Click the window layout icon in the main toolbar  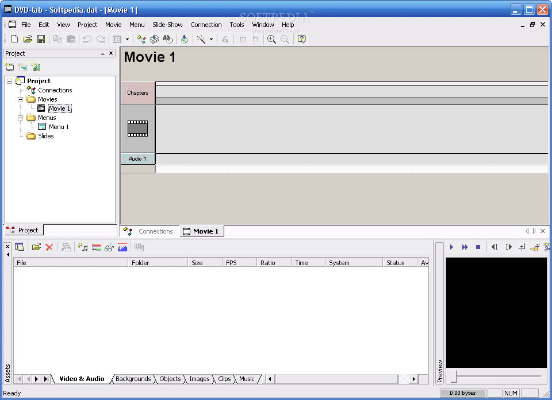point(117,39)
